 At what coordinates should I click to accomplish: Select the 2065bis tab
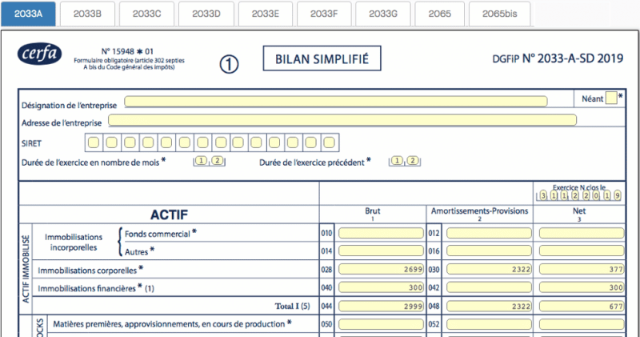click(499, 14)
